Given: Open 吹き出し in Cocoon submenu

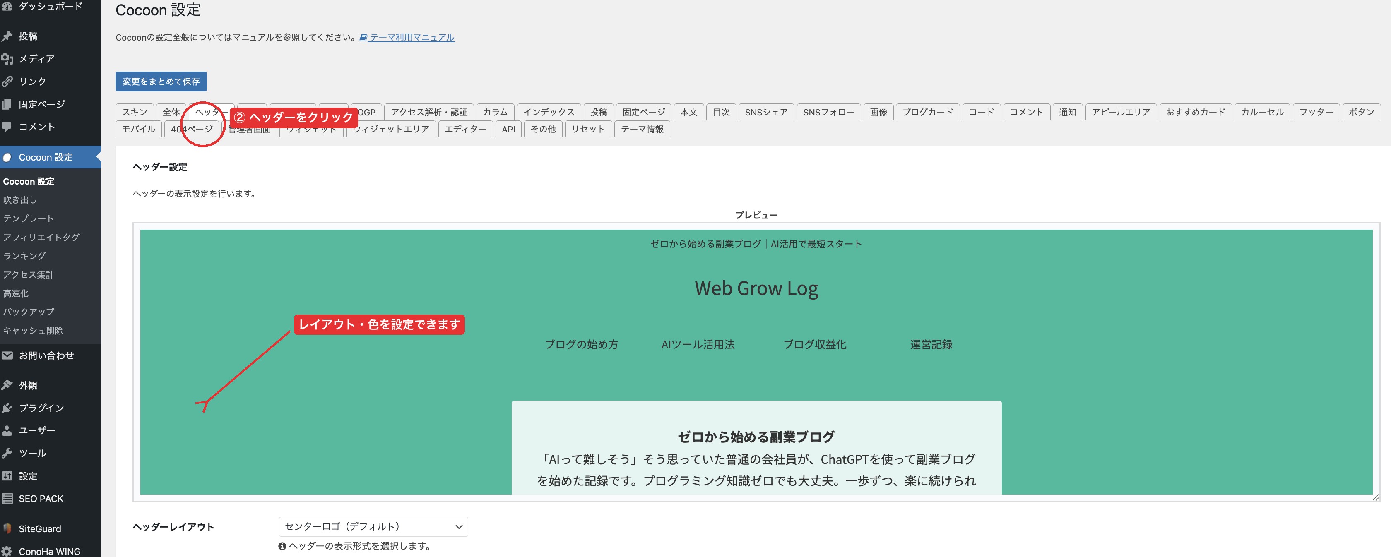Looking at the screenshot, I should [20, 200].
